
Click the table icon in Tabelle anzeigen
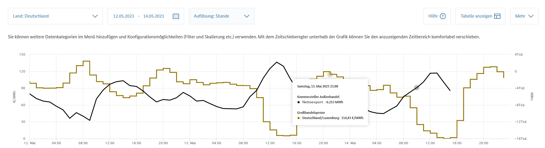[x=497, y=16]
